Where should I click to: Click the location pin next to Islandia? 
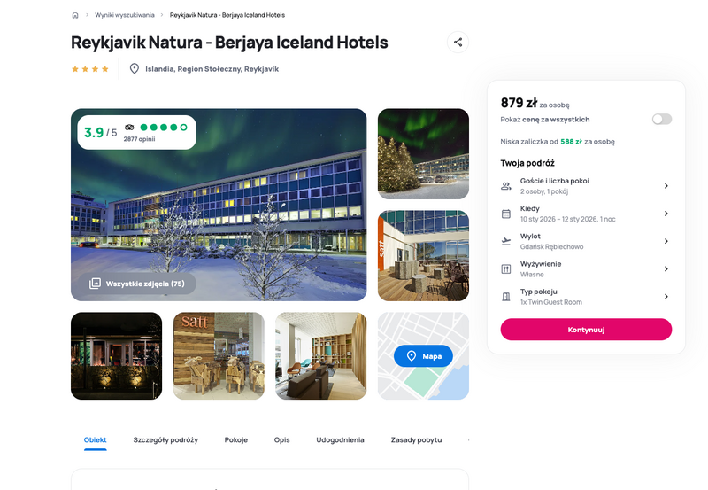click(135, 69)
